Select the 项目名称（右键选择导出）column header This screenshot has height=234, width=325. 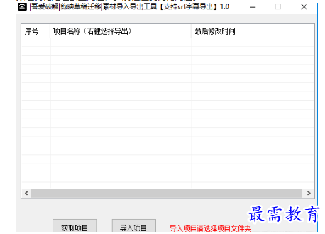pyautogui.click(x=121, y=31)
